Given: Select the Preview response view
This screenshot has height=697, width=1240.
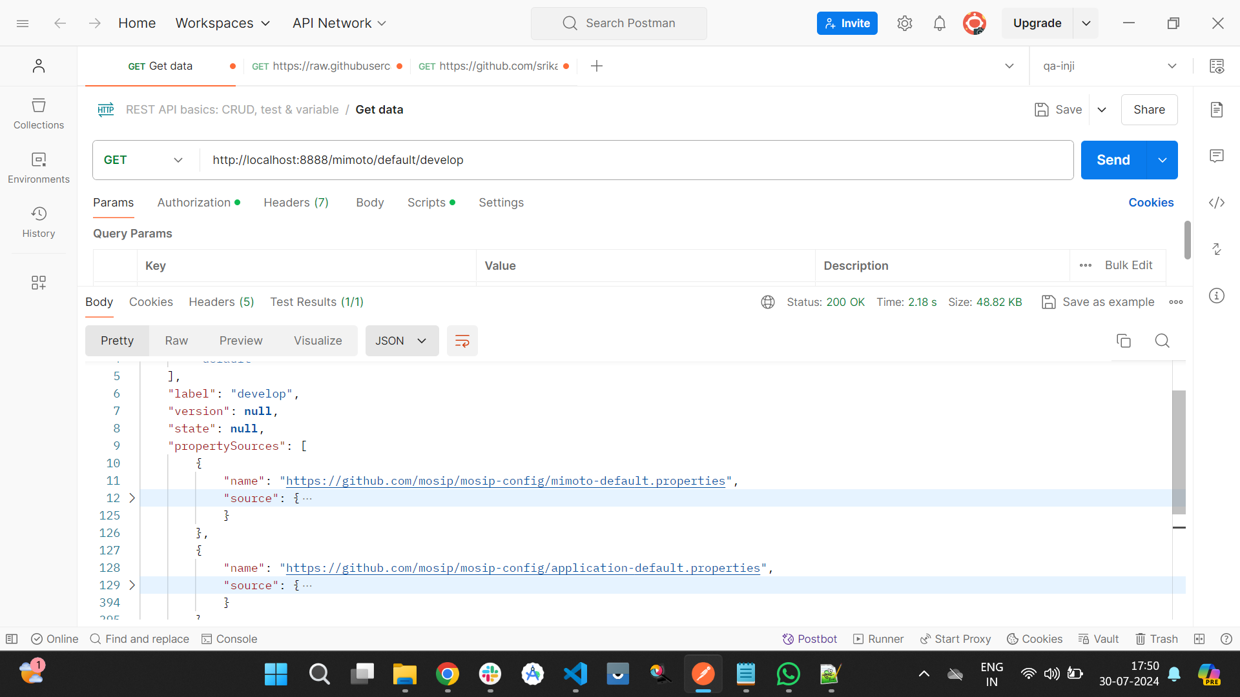Looking at the screenshot, I should point(241,341).
